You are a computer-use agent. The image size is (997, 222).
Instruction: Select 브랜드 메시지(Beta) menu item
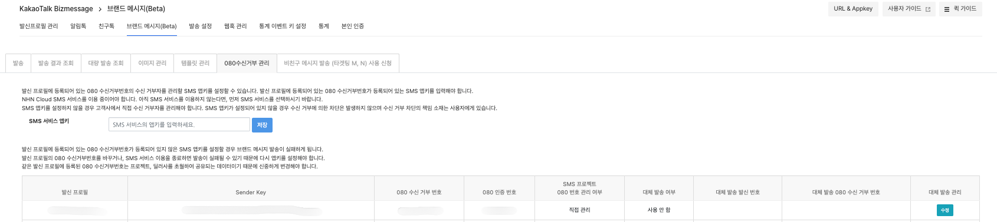[152, 26]
